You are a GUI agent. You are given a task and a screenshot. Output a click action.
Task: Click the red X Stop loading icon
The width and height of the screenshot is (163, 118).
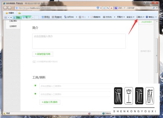111,8
